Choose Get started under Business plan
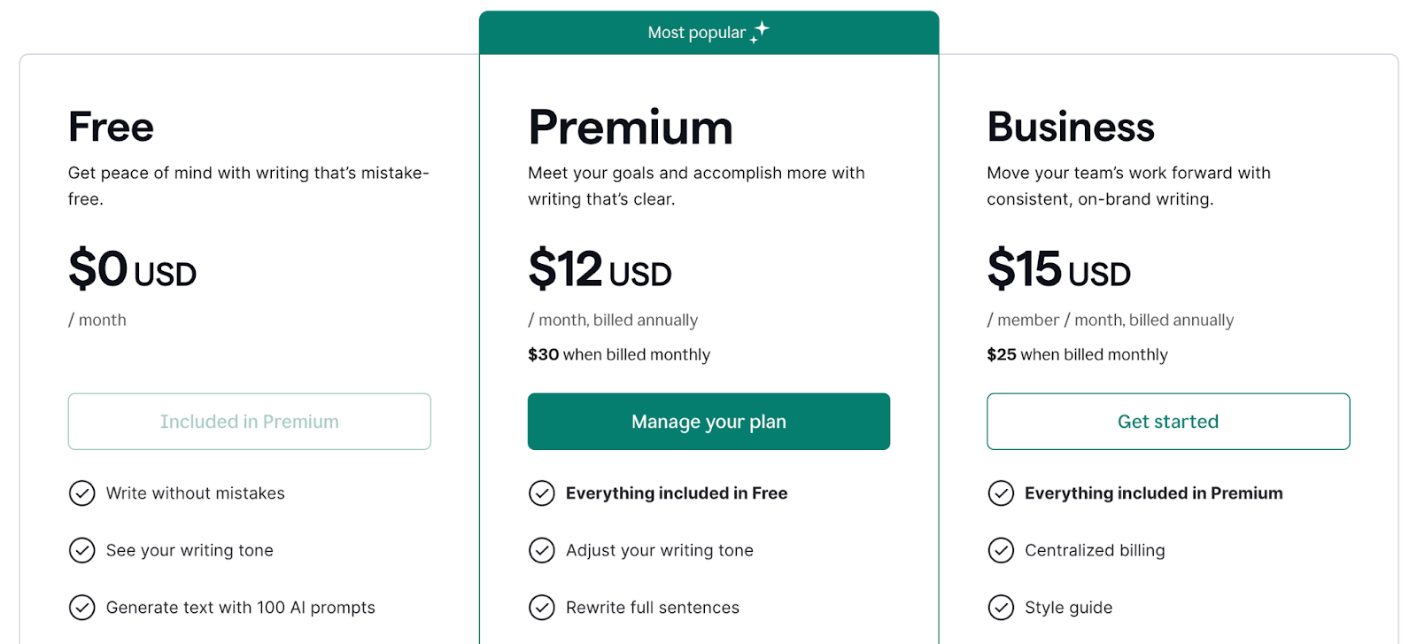The image size is (1417, 644). click(x=1168, y=422)
